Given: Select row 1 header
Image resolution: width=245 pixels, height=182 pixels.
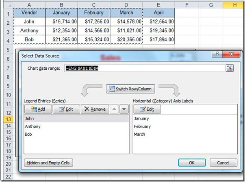Looking at the screenshot, I should 8,13.
